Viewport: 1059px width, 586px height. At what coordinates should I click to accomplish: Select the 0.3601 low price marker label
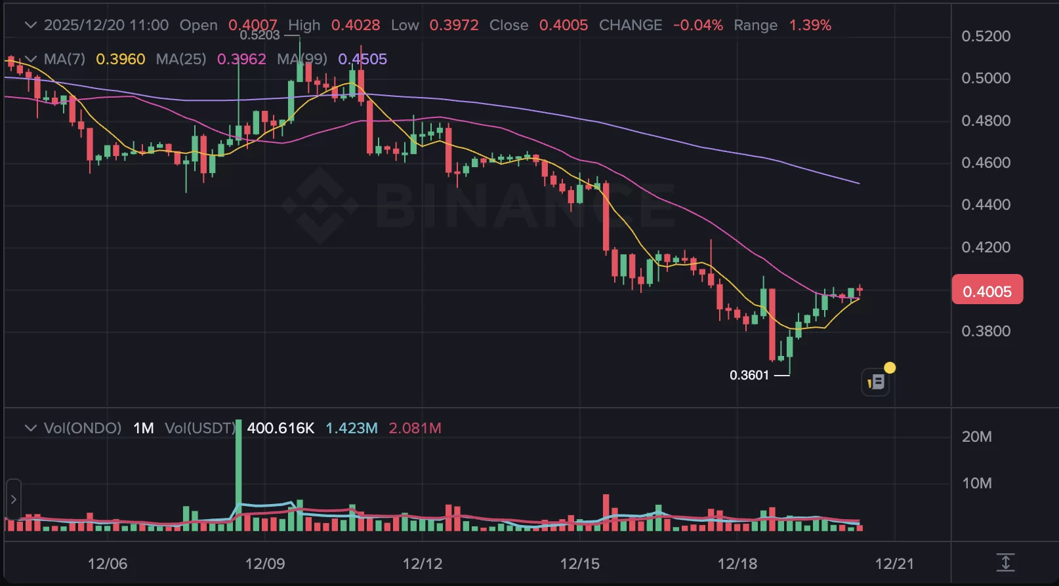750,375
